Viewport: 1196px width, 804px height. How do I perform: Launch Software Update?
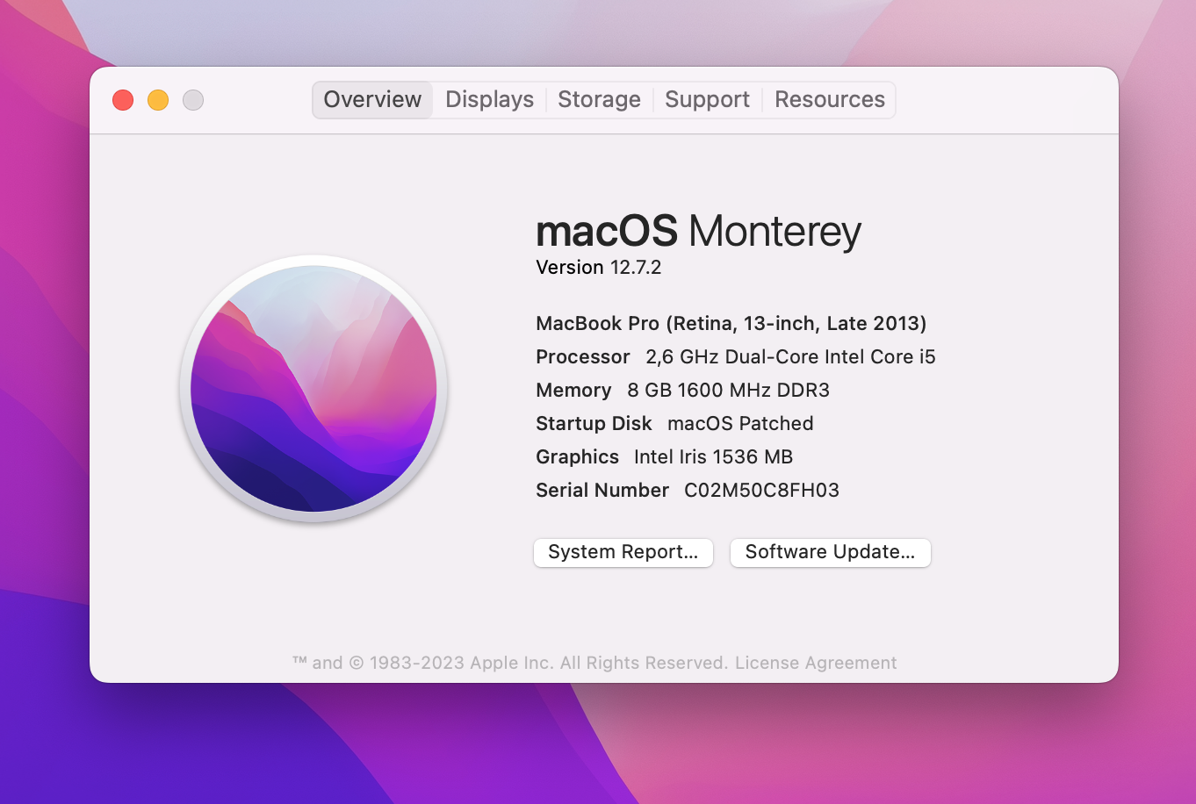tap(830, 552)
